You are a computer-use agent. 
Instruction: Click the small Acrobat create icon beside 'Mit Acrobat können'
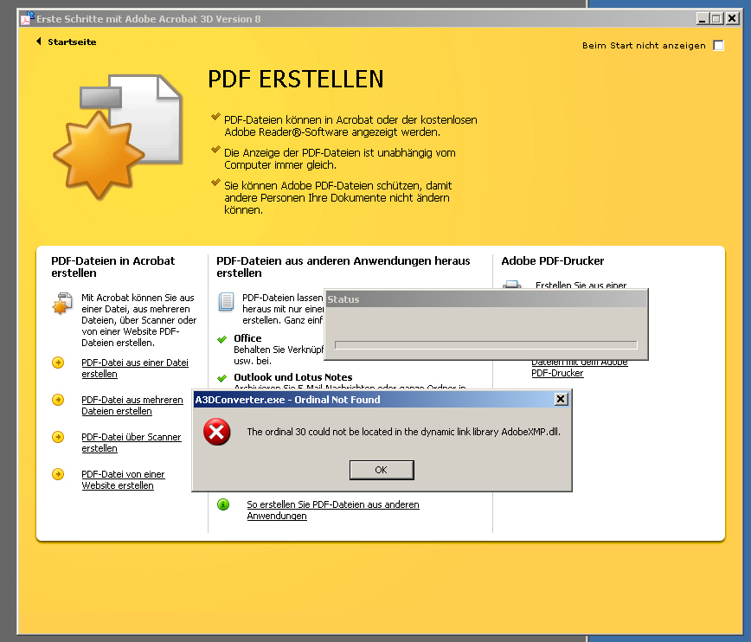(62, 304)
